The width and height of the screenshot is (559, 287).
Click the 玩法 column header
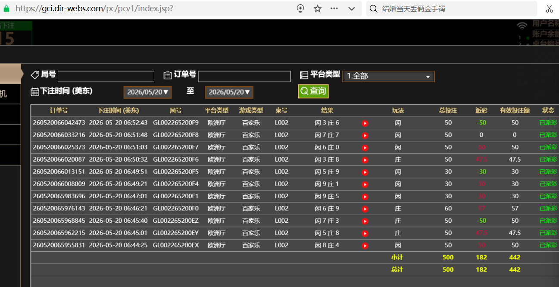pos(398,110)
